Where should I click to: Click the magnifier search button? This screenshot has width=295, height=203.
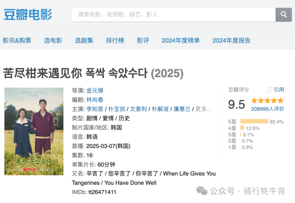284,15
